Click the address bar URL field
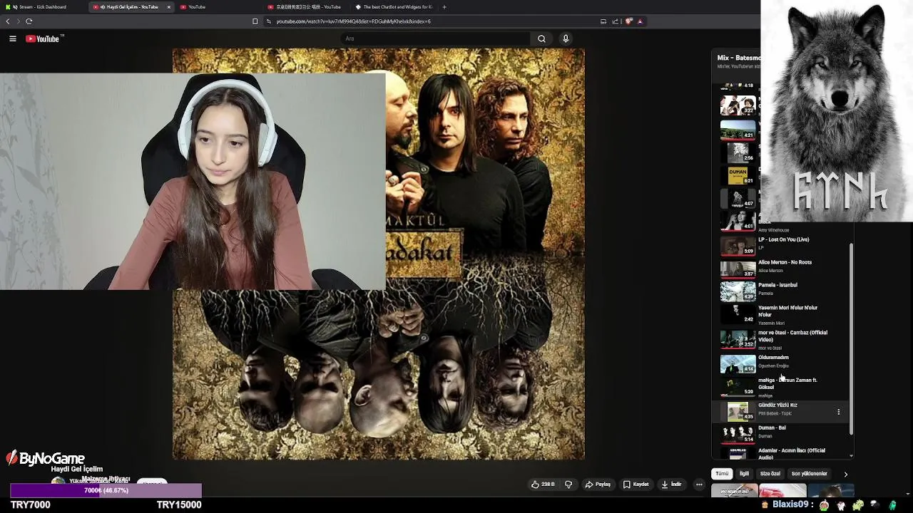Viewport: 913px width, 513px height. click(428, 21)
